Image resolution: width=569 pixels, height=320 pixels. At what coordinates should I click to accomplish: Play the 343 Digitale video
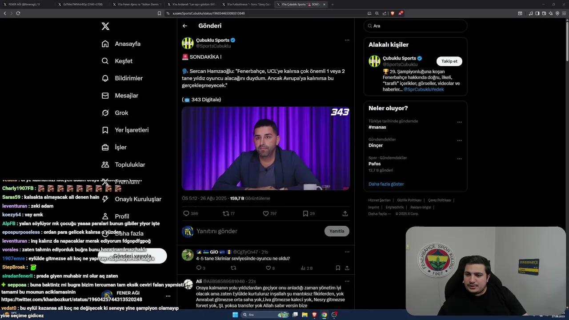[266, 148]
